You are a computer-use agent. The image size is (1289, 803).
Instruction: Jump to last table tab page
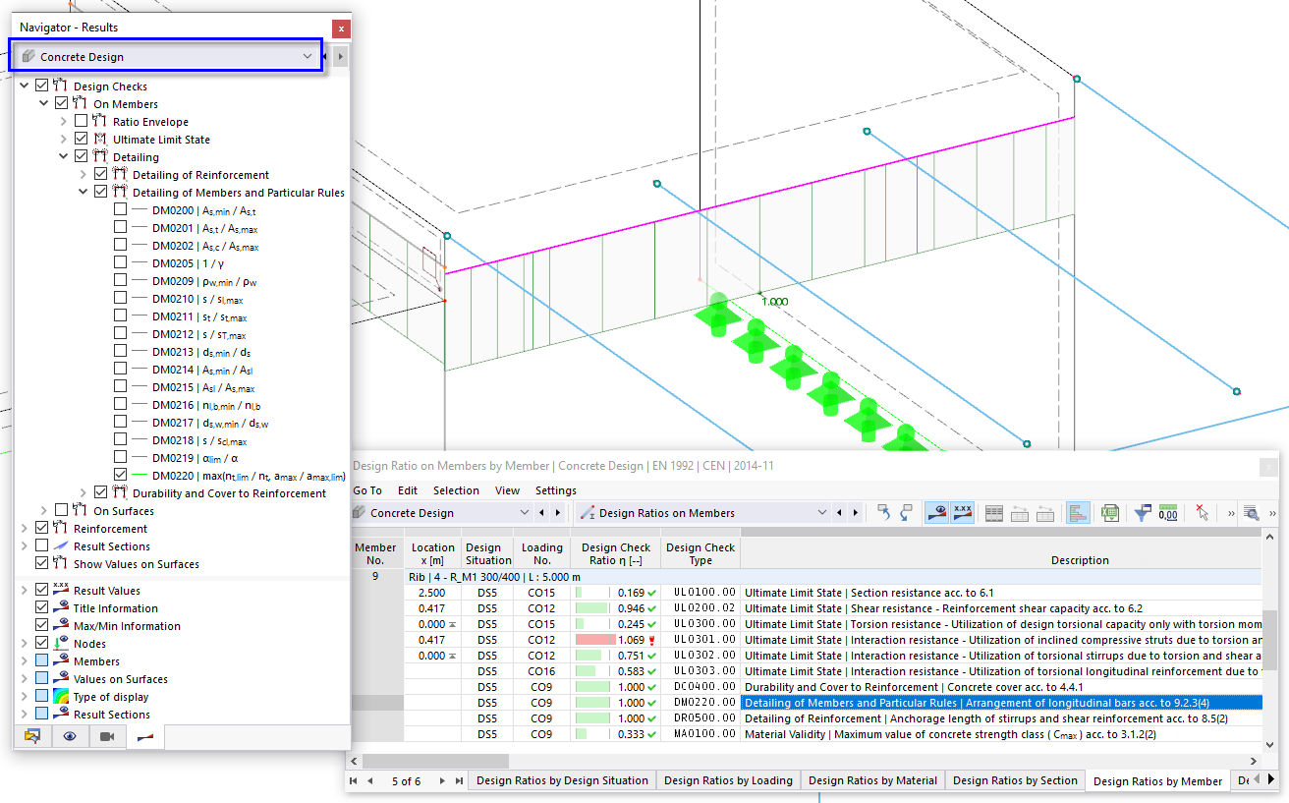459,780
